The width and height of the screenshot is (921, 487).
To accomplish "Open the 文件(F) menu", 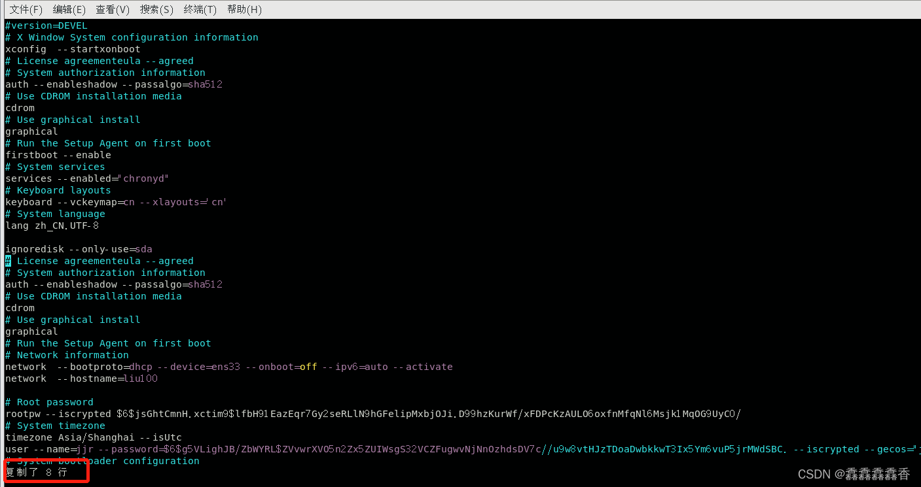I will click(x=26, y=9).
